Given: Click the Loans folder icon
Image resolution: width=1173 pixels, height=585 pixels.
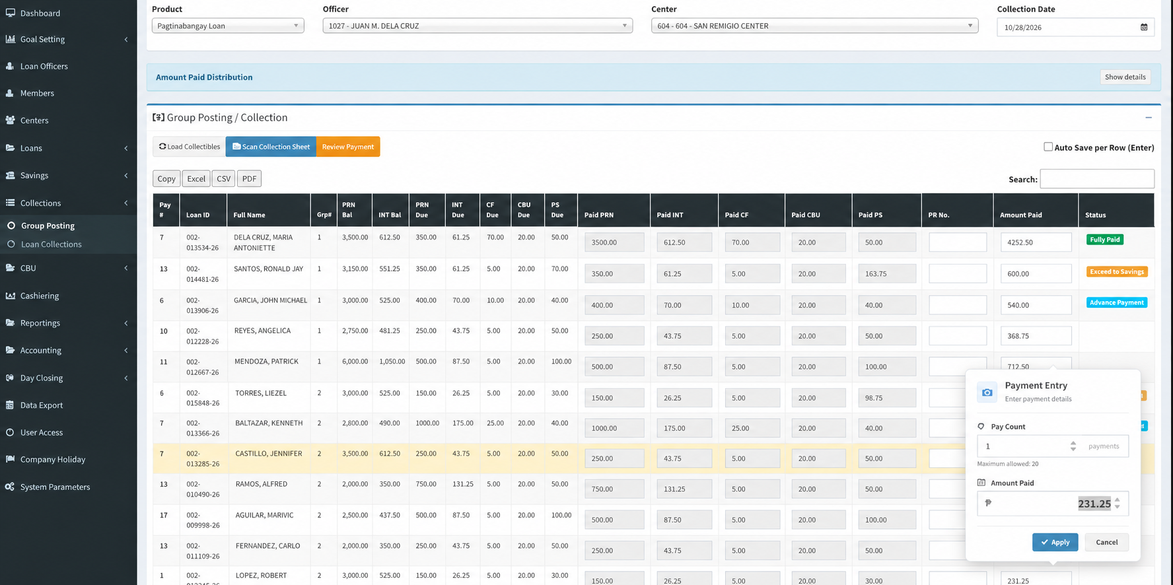Looking at the screenshot, I should click(10, 148).
